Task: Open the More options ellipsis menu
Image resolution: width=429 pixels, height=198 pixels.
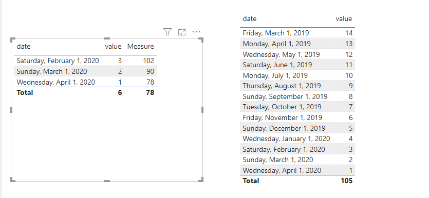Action: tap(196, 32)
